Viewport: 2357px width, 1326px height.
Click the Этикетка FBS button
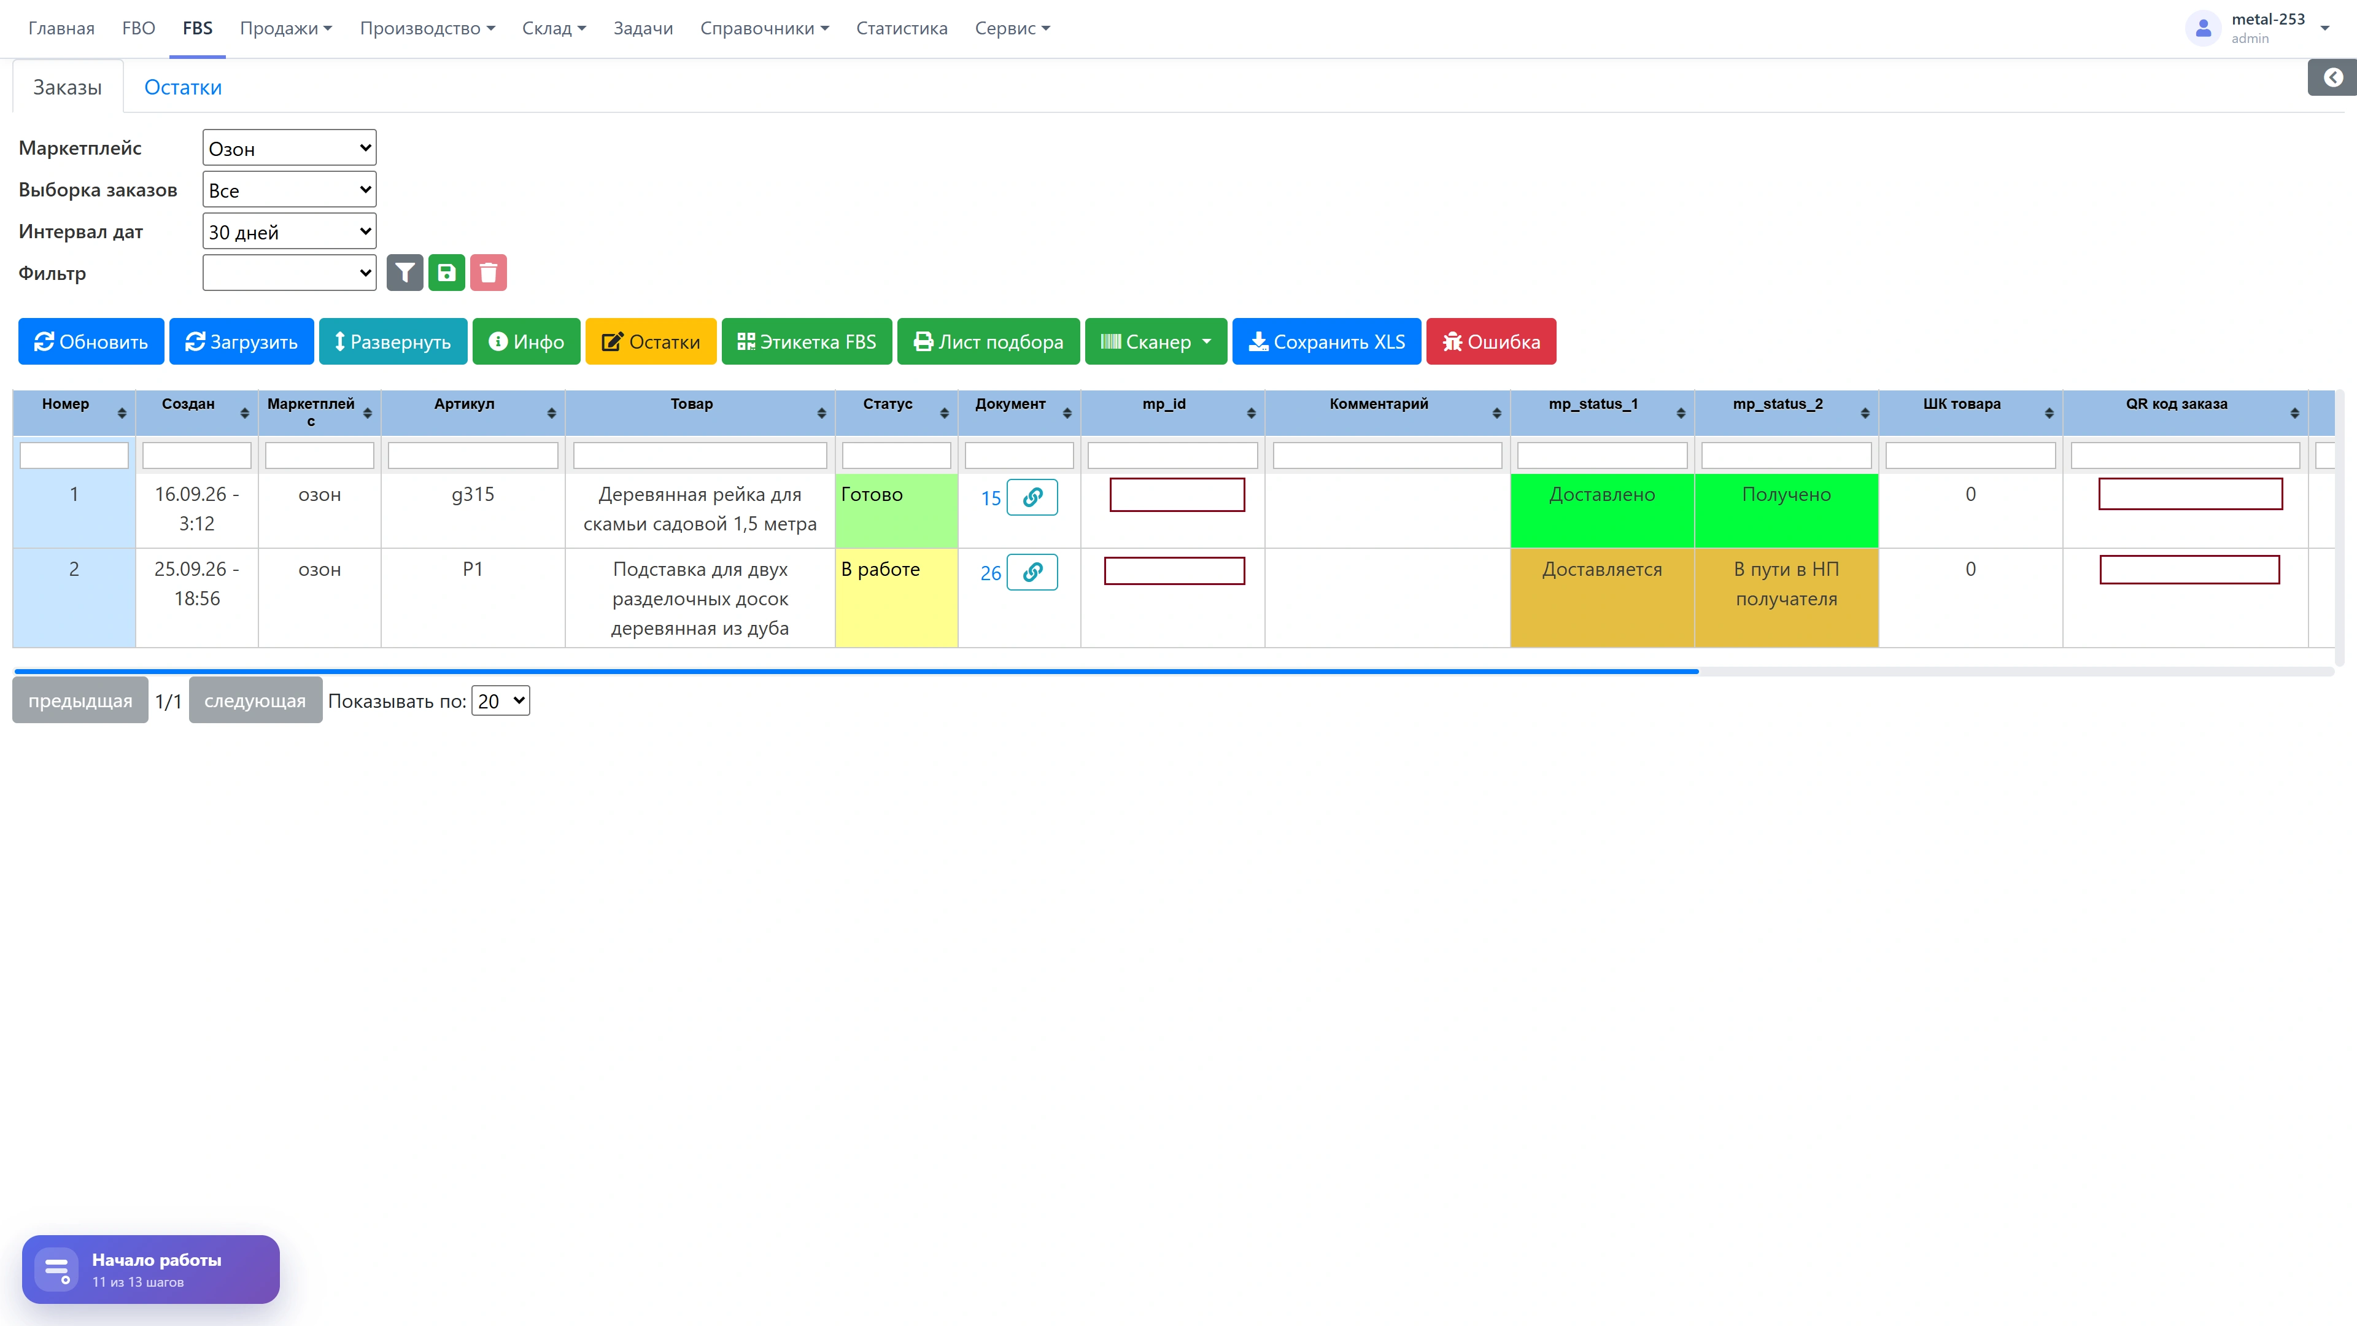tap(806, 341)
